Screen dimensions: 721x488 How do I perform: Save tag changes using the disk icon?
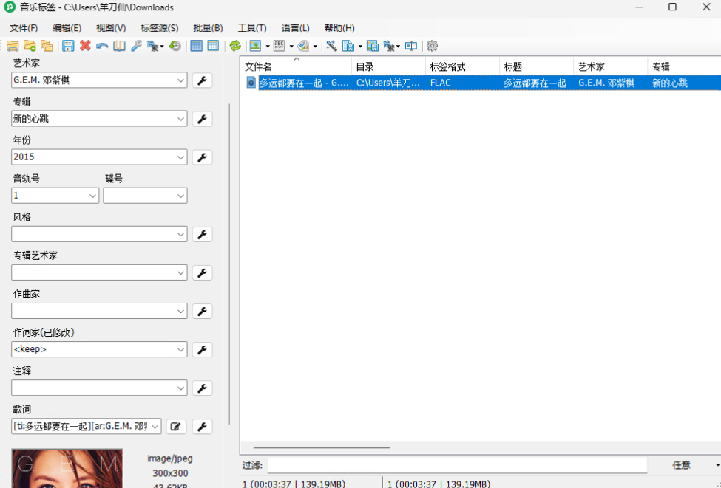tap(68, 45)
